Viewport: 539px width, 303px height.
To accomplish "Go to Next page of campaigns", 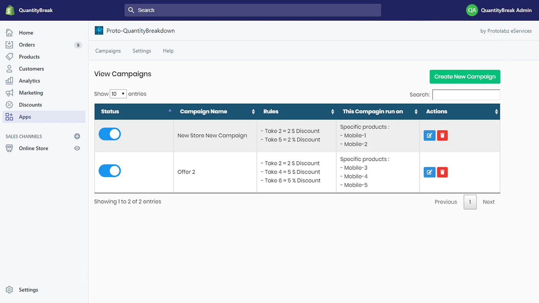I will [488, 202].
